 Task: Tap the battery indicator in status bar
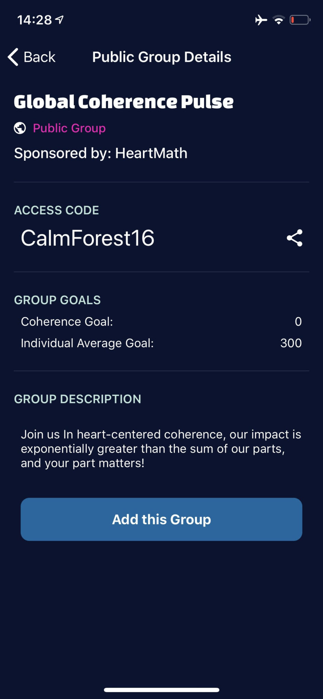pos(299,20)
